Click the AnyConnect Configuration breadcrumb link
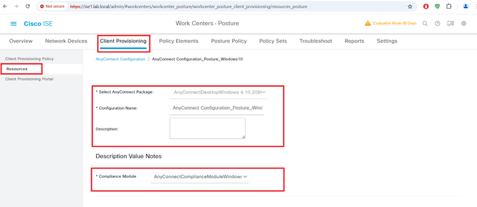 120,59
